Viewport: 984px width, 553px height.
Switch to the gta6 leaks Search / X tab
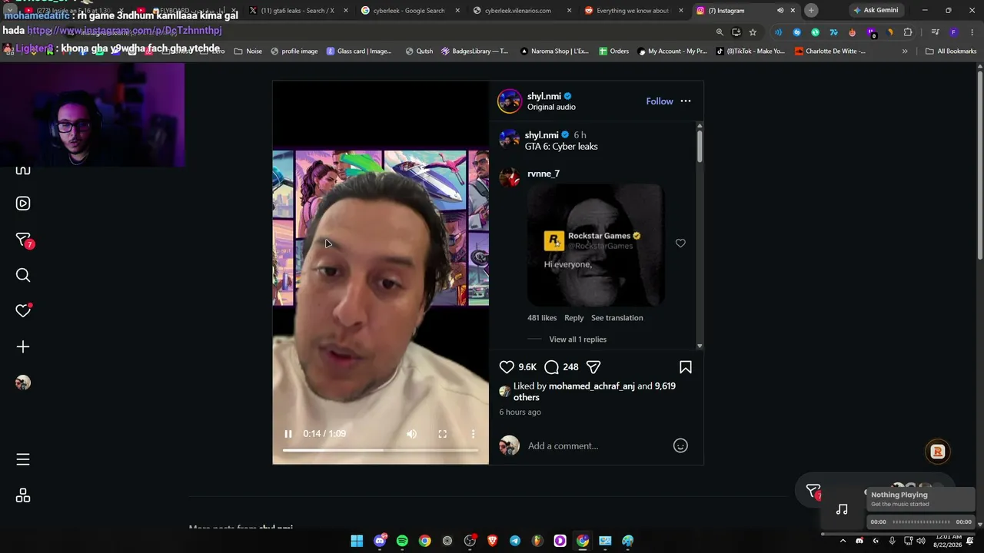point(297,11)
